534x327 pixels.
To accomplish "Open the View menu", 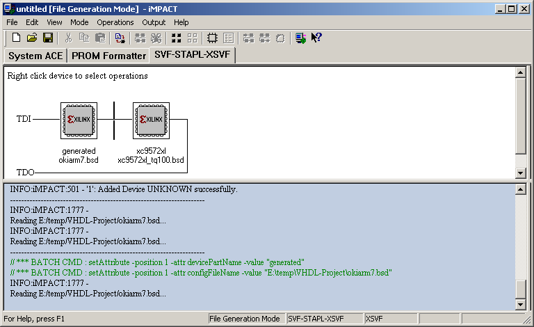I will pos(54,22).
